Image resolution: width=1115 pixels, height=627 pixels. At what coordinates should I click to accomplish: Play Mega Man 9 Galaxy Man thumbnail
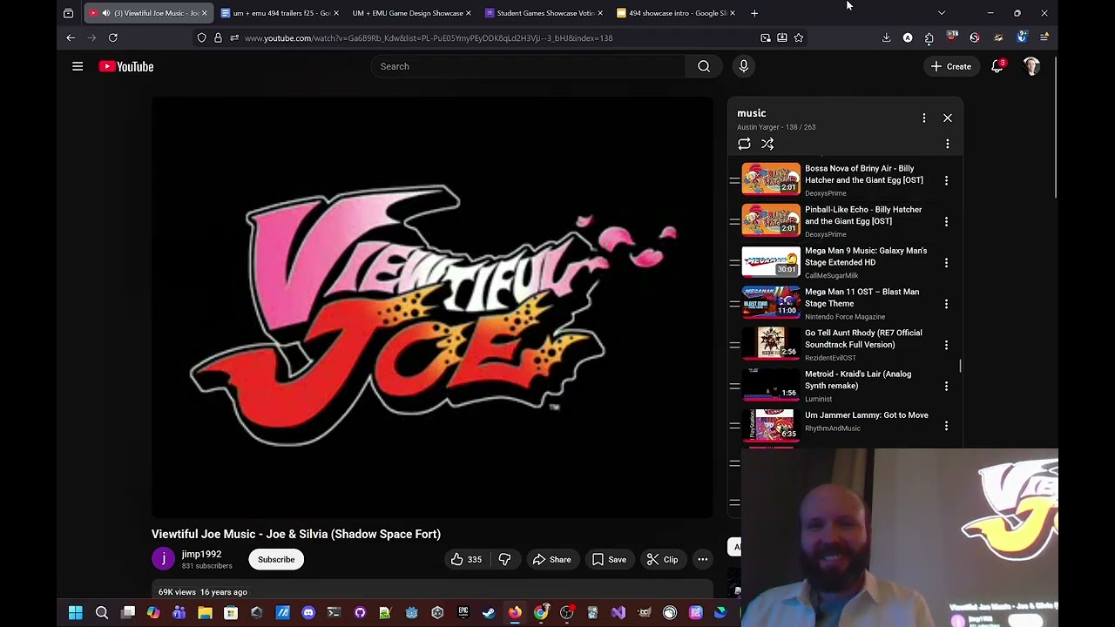point(771,262)
